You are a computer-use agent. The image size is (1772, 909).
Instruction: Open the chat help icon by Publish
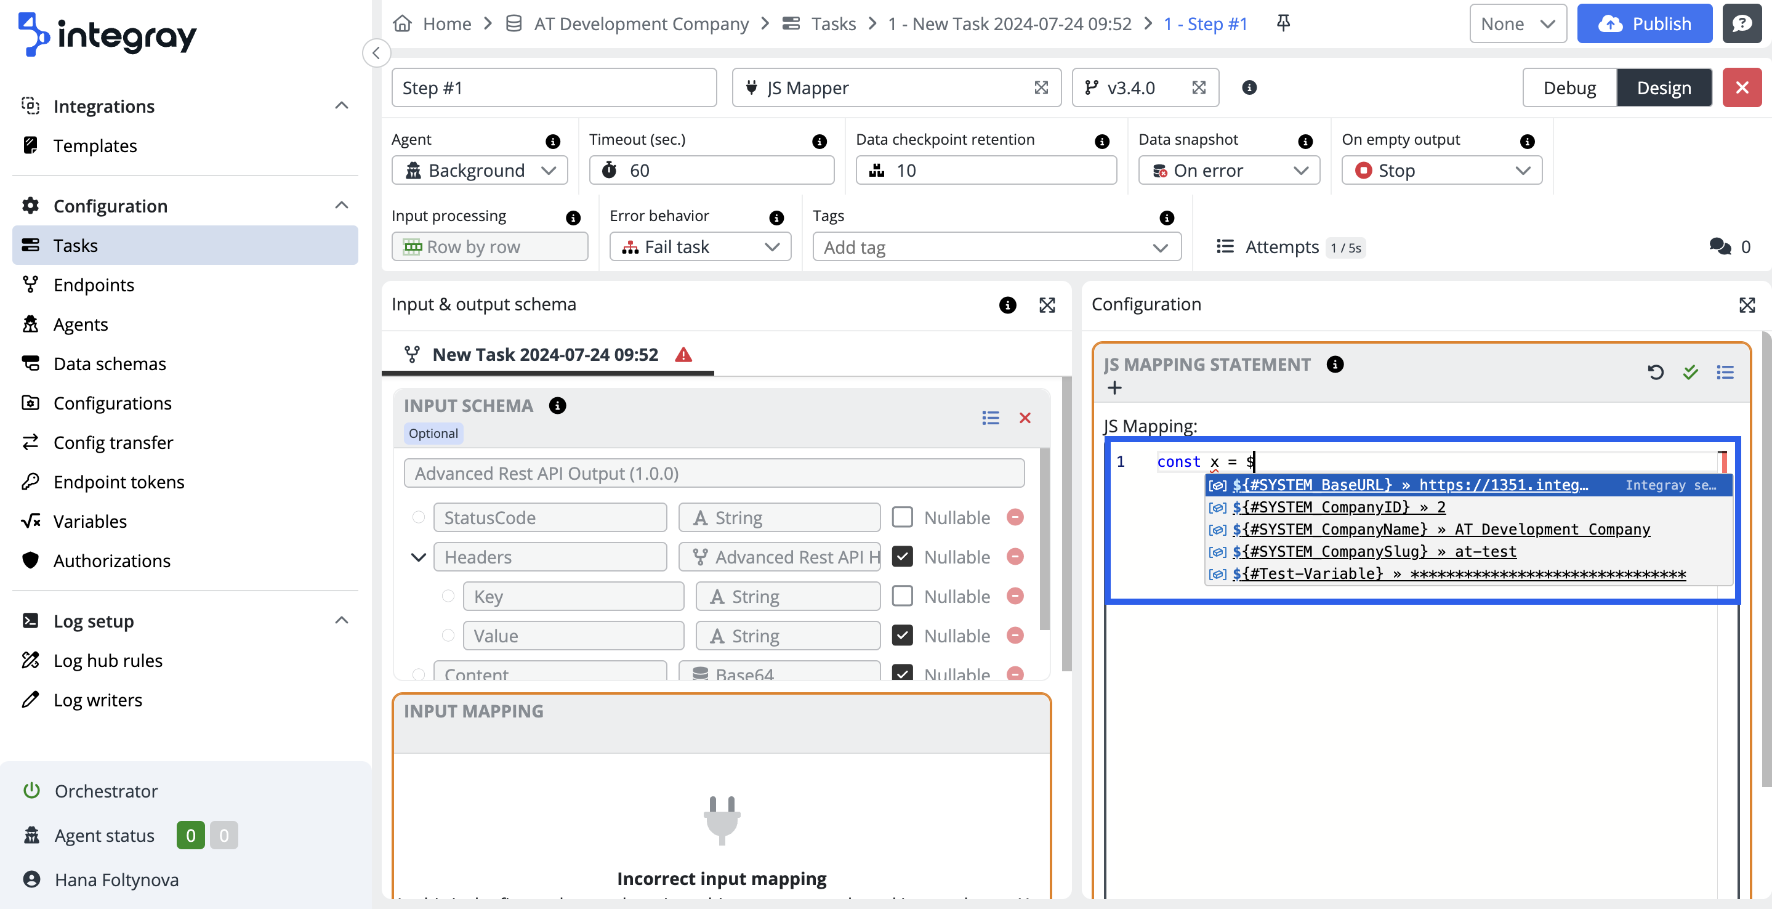click(1742, 23)
